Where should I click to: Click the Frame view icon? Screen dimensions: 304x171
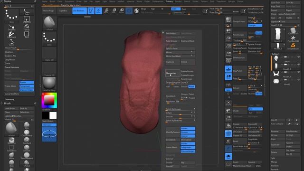[x=228, y=103]
